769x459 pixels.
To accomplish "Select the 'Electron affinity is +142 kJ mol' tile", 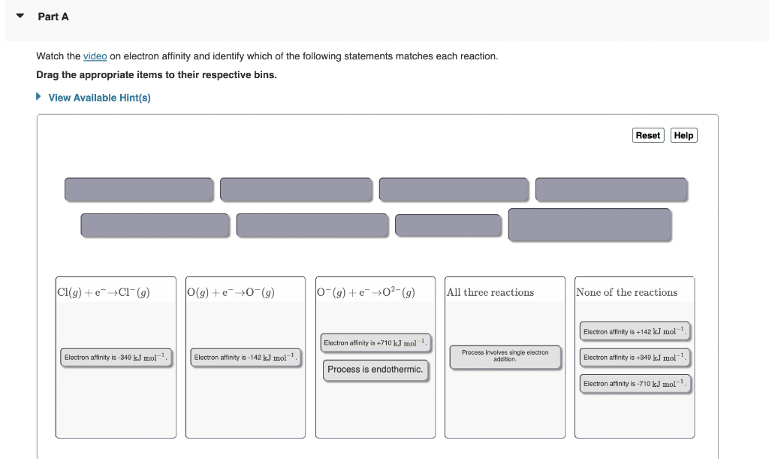I will coord(635,331).
